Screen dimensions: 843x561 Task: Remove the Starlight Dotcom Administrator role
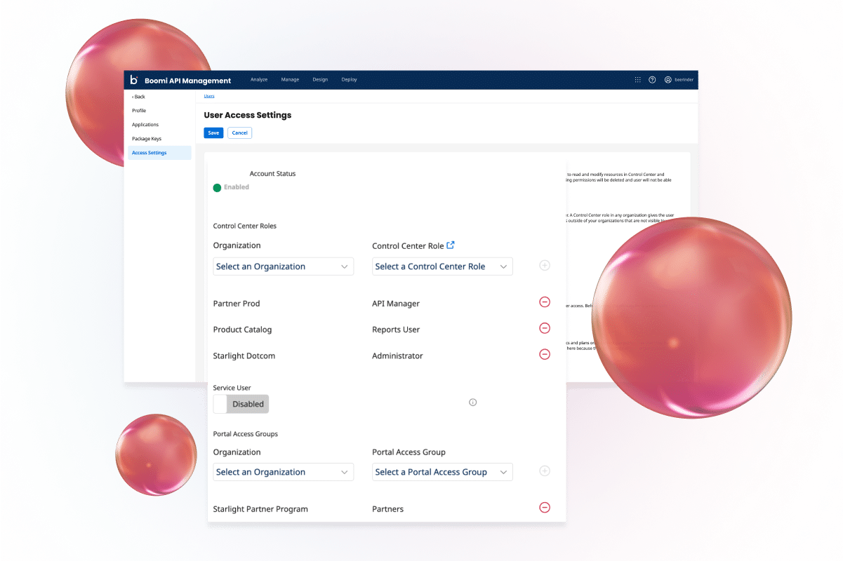(x=544, y=354)
